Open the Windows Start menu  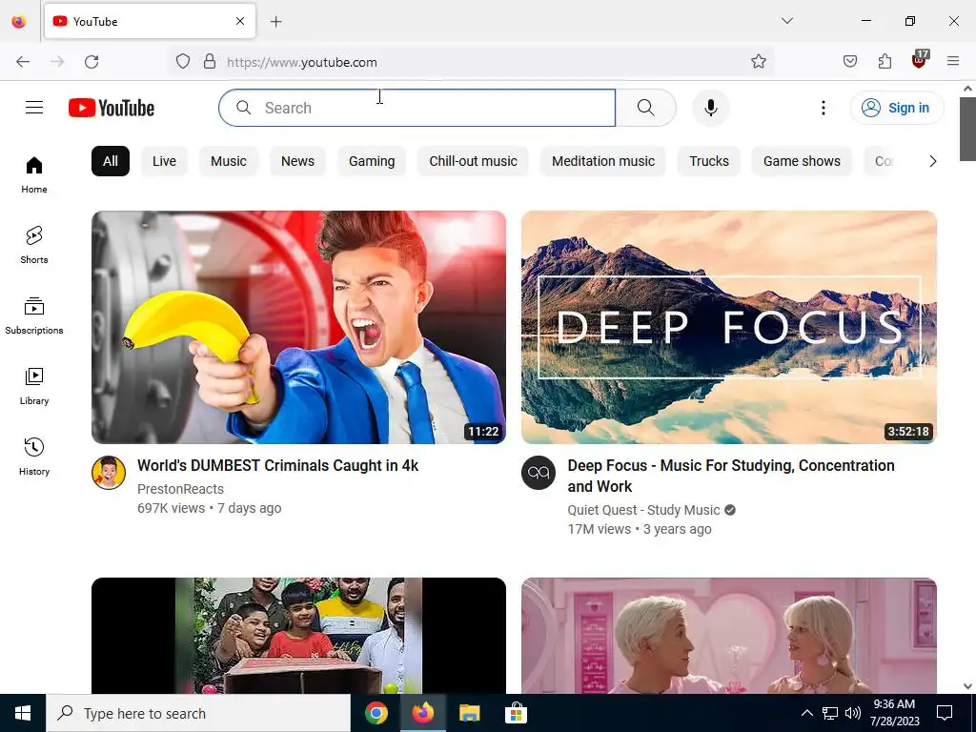tap(23, 713)
